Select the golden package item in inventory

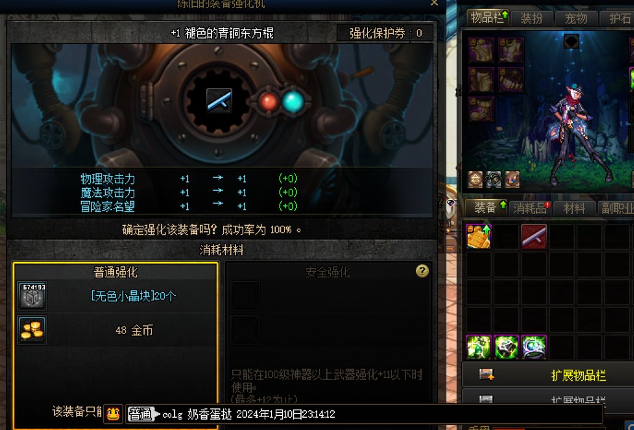(x=479, y=236)
